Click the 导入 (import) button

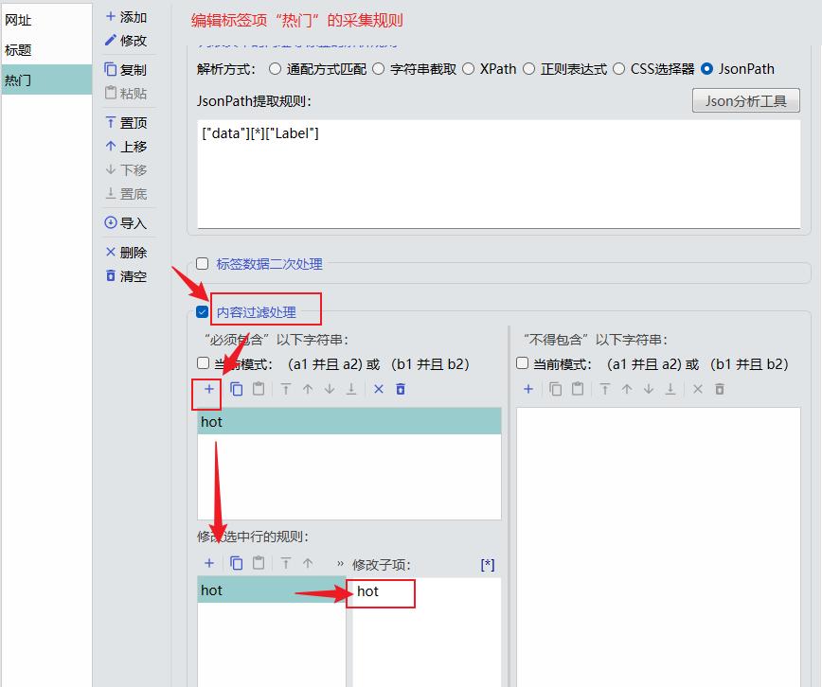pos(126,223)
